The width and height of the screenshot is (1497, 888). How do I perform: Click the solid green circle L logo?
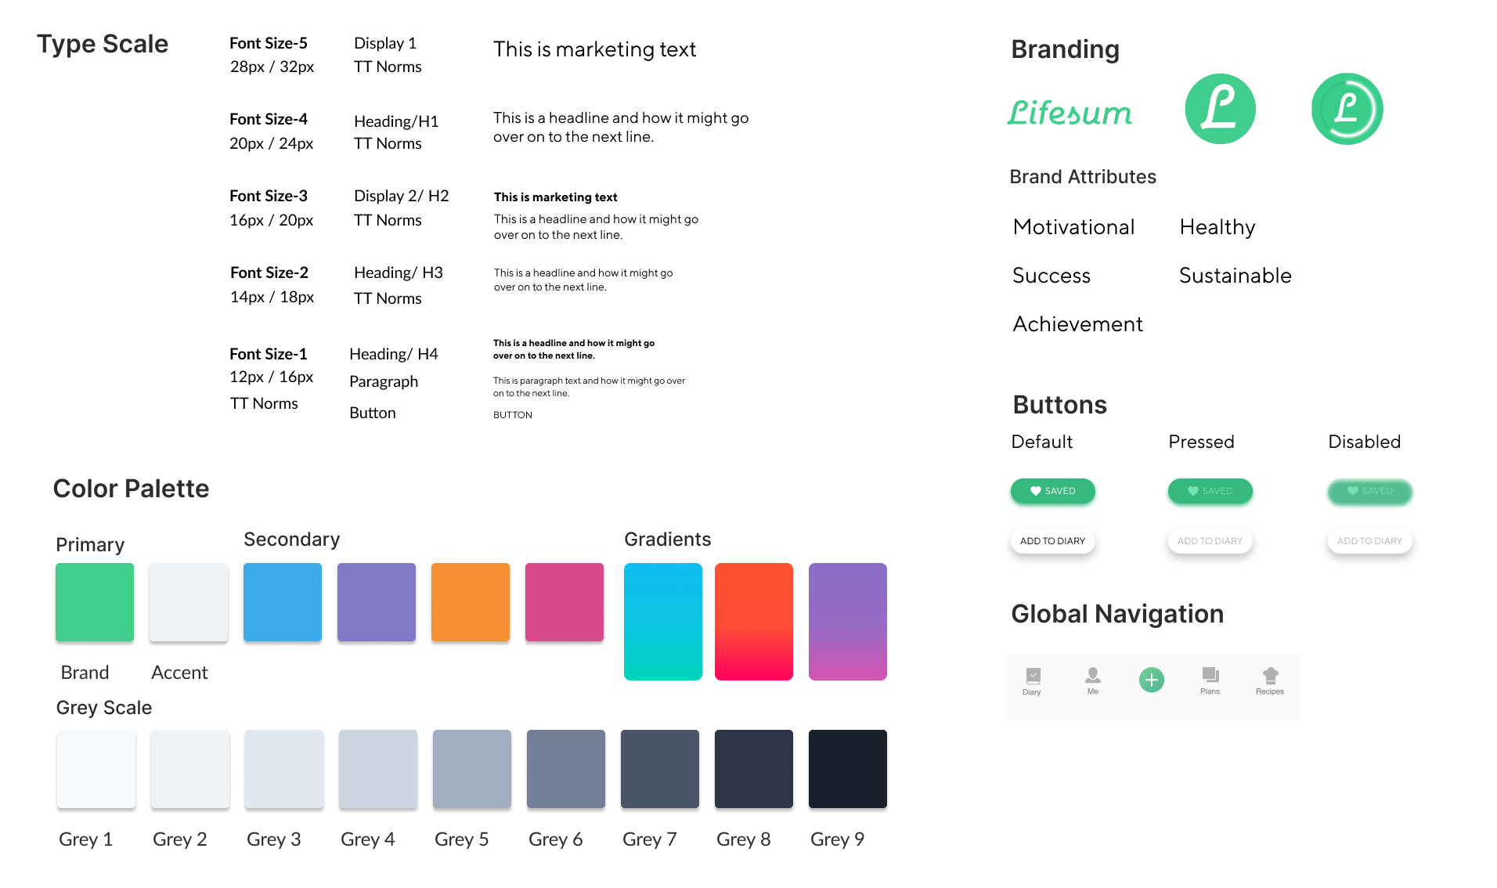click(1220, 109)
